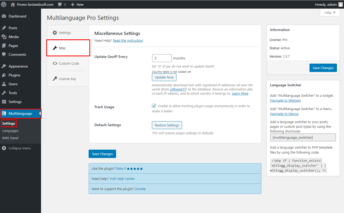Screen dimensions: 344x213
Task: Click Save Changes below settings panel
Action: (102, 154)
